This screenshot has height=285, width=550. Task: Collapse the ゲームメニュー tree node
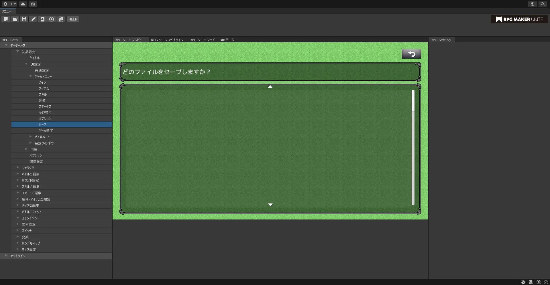(31, 76)
